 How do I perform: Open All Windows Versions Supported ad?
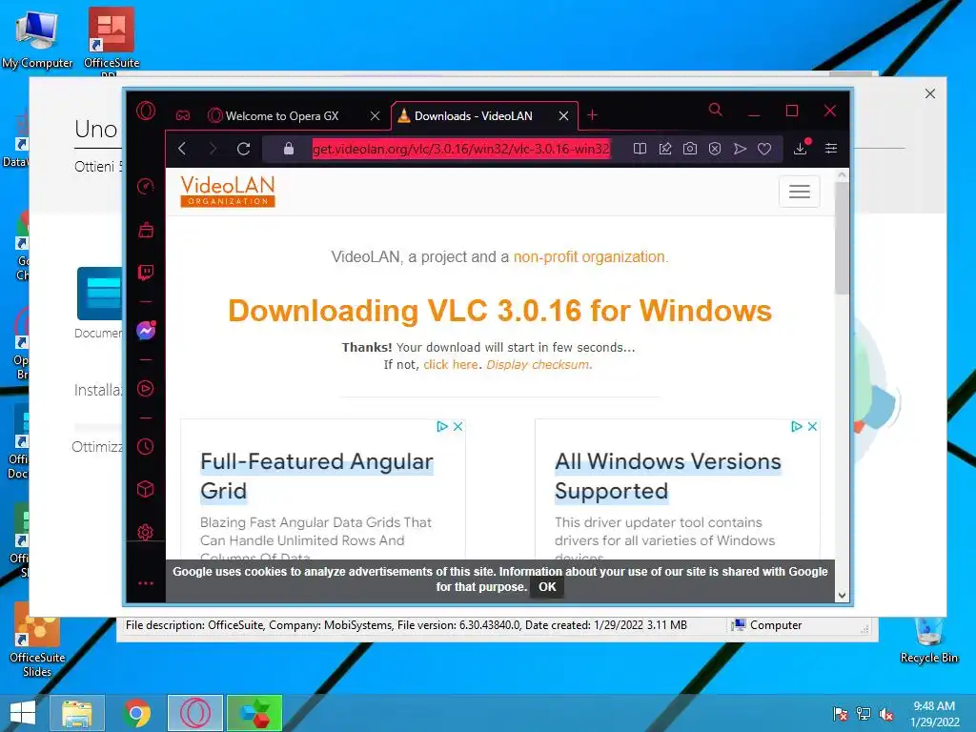pyautogui.click(x=668, y=476)
